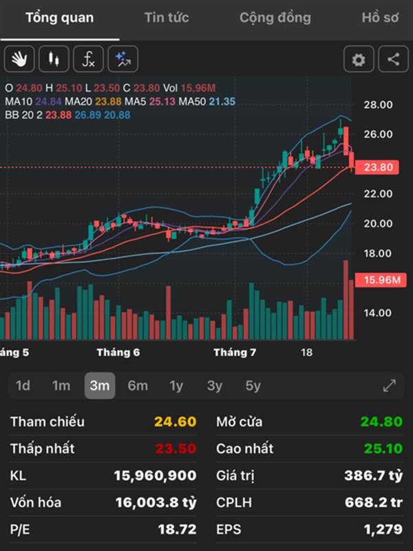413x551 pixels.
Task: Select the 3m timeframe
Action: pos(100,386)
